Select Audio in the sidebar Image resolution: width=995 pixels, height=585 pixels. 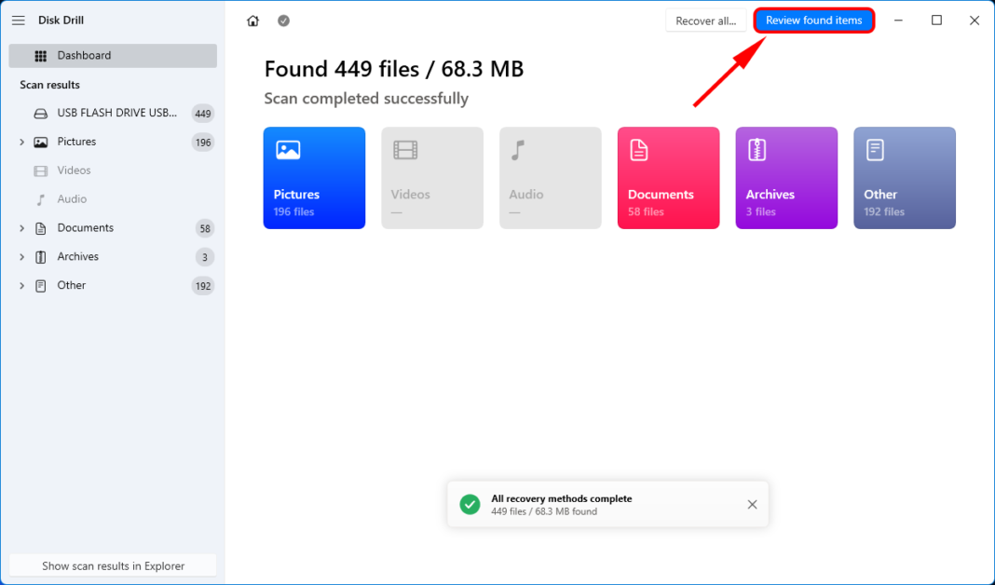[72, 199]
